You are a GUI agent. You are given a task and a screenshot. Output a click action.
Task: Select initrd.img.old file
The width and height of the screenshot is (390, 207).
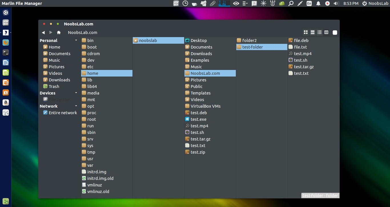(x=107, y=178)
